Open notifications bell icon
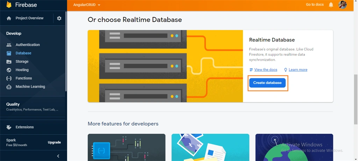Viewport: 358px width, 161px height. (331, 5)
